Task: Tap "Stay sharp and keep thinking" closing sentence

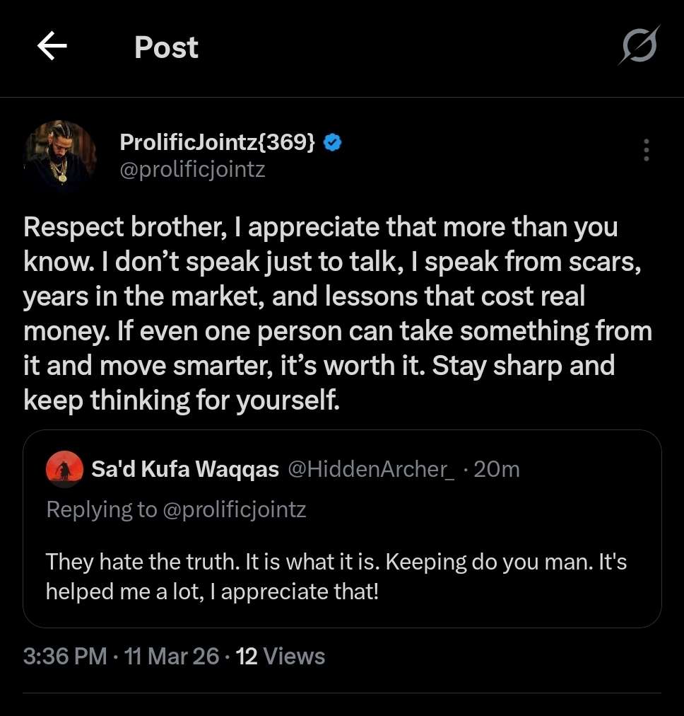Action: (x=523, y=366)
